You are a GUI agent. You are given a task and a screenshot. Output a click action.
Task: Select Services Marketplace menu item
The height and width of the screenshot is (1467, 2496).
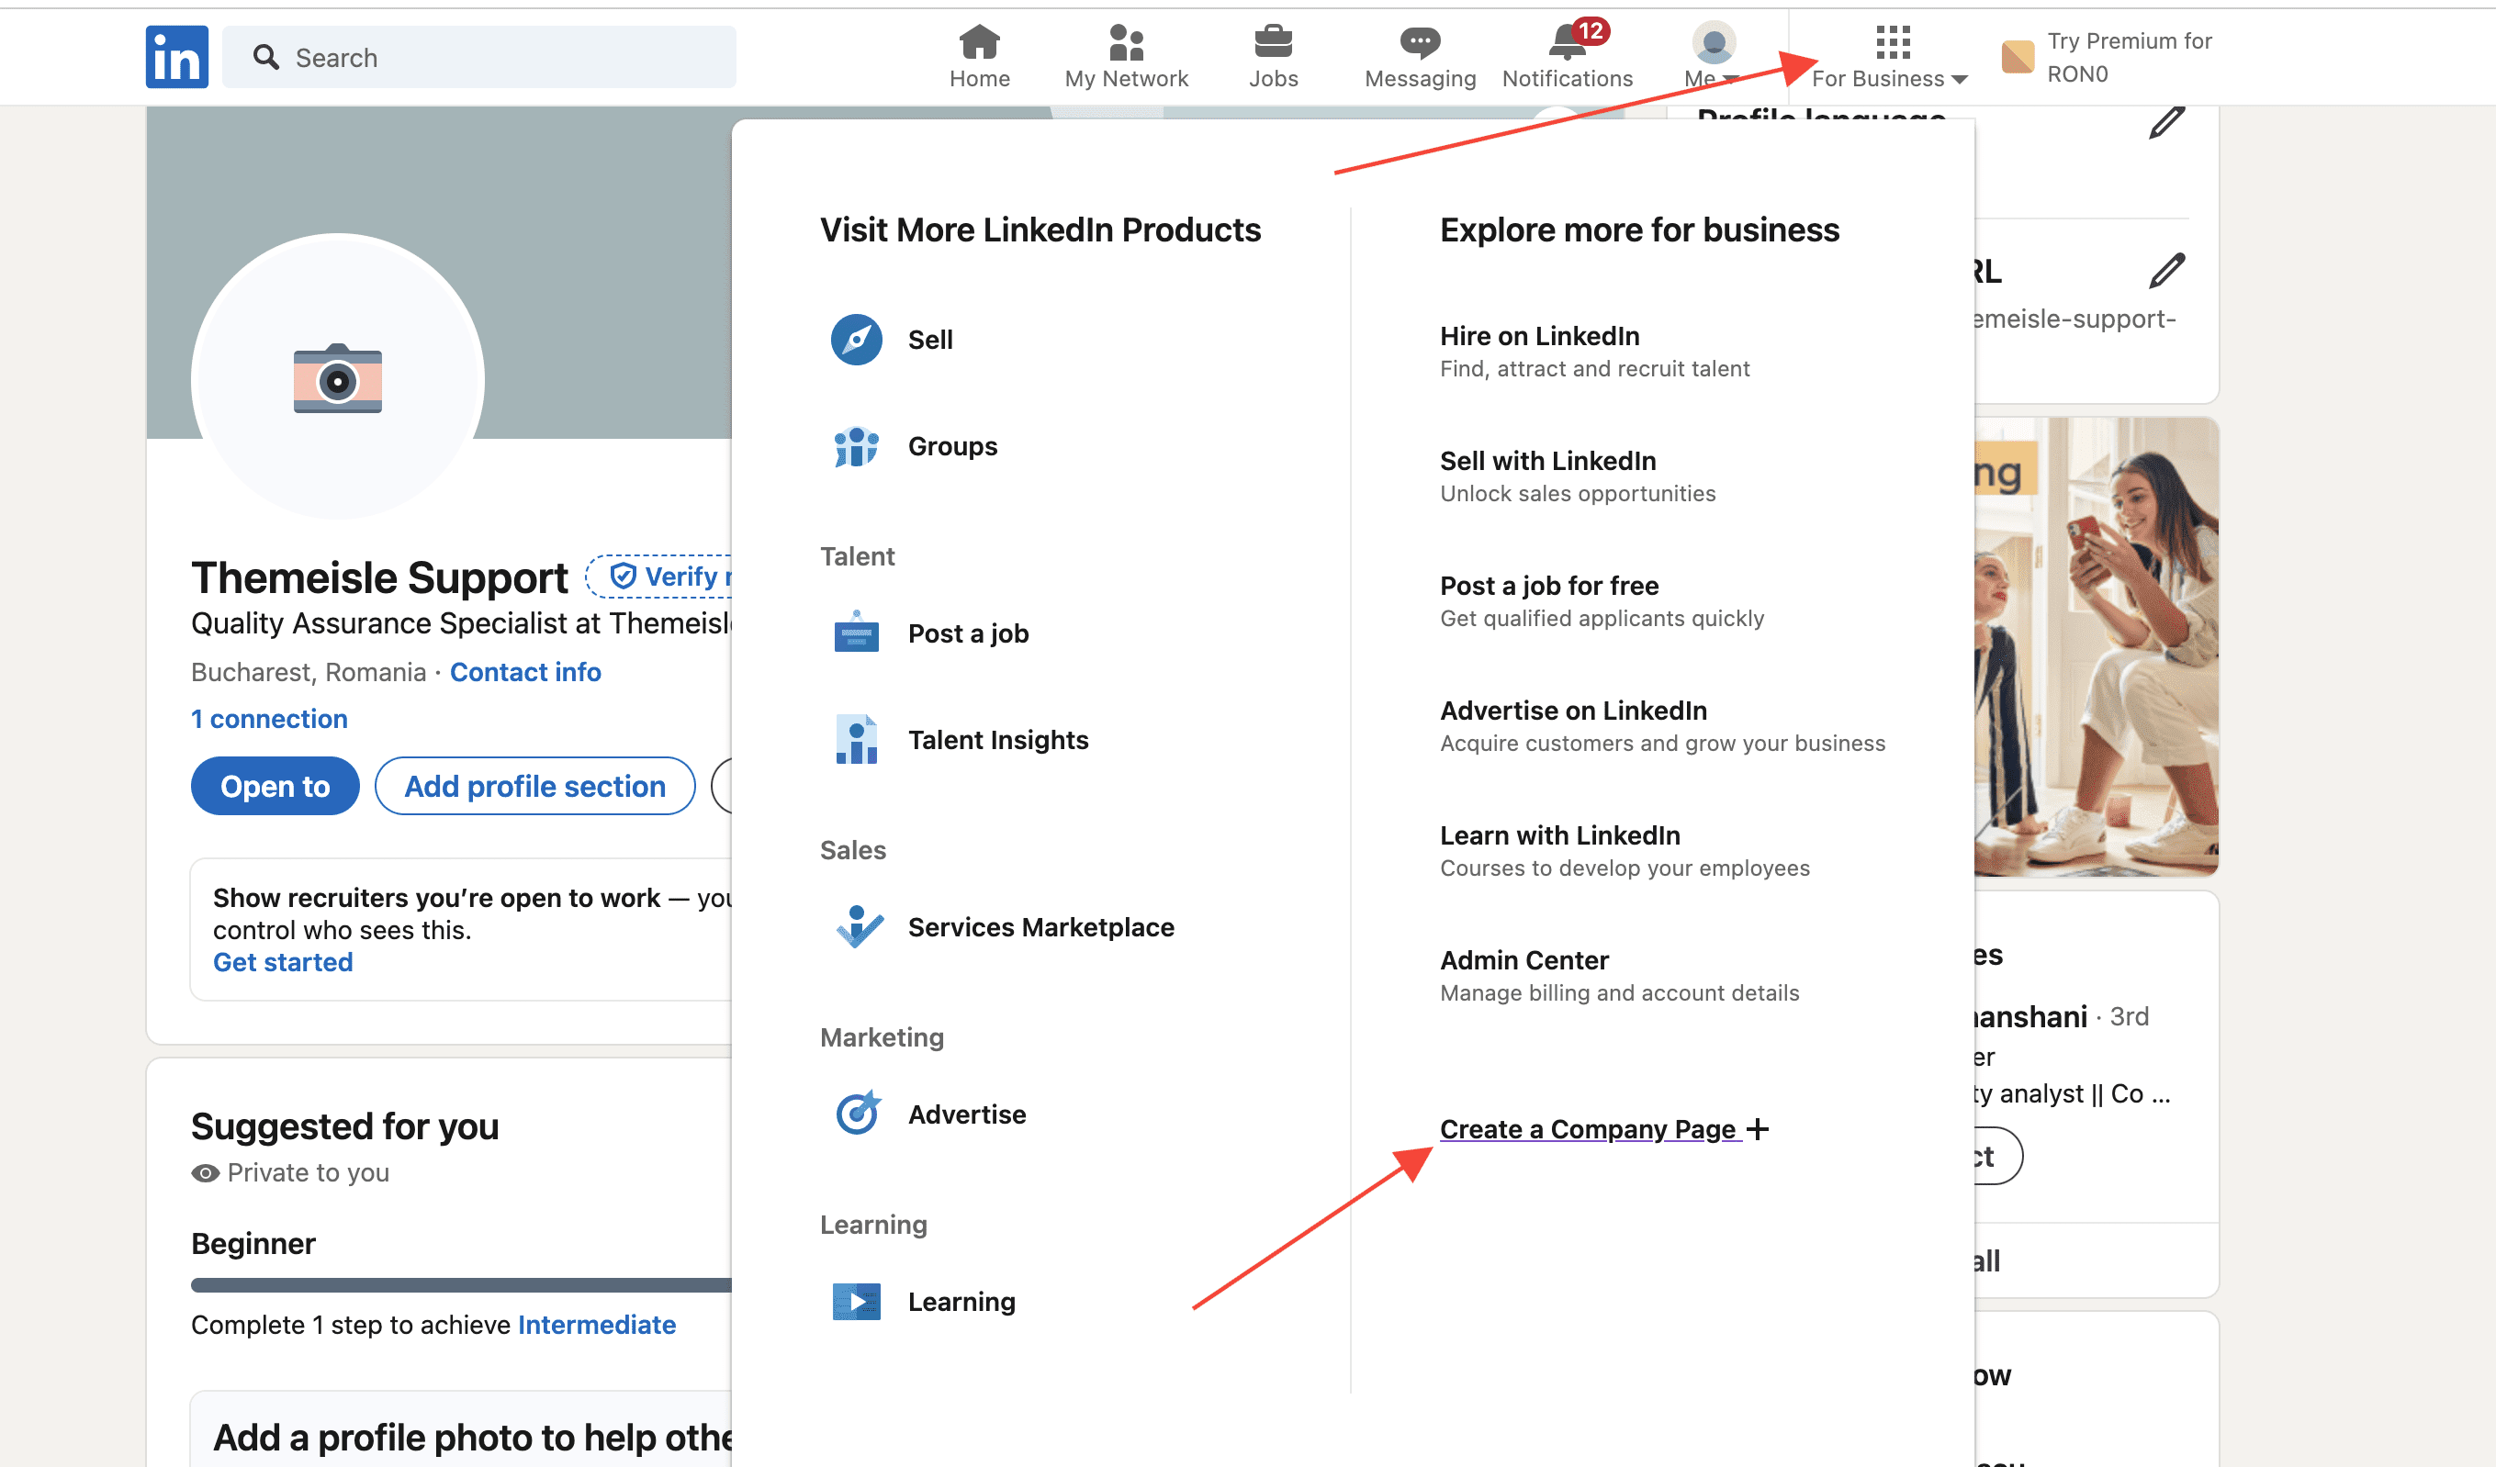(x=1040, y=926)
